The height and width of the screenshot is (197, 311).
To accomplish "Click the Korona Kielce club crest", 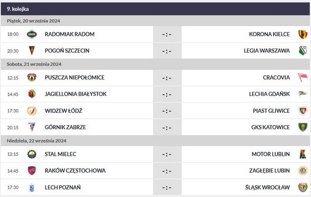I will click(x=303, y=34).
